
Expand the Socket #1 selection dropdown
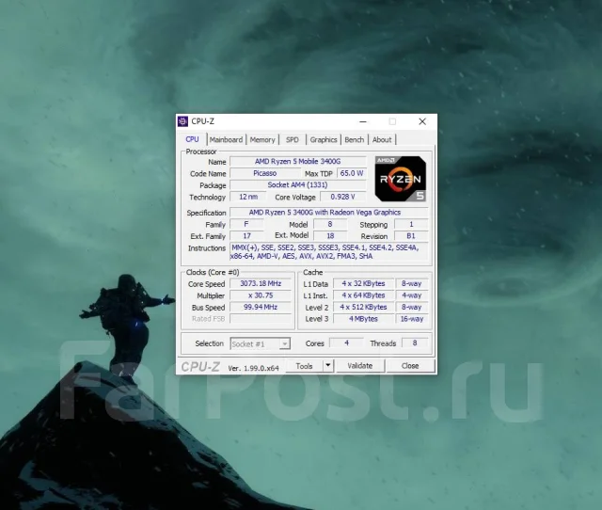point(284,343)
